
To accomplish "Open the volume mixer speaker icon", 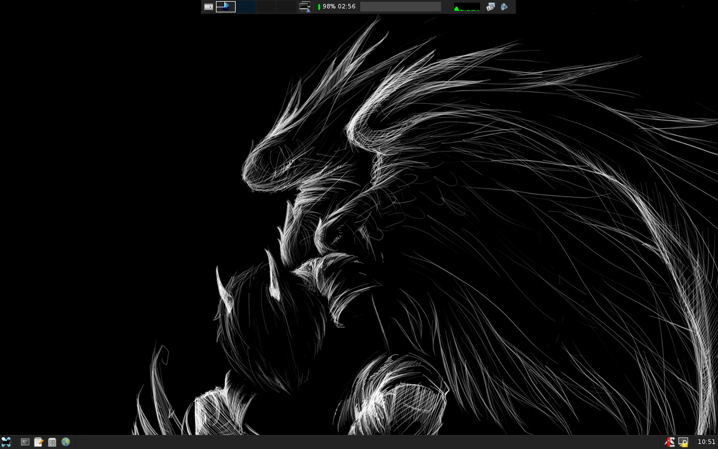I will click(x=504, y=7).
